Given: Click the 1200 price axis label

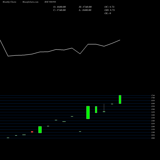Looking at the screenshot, I should click(x=153, y=126).
